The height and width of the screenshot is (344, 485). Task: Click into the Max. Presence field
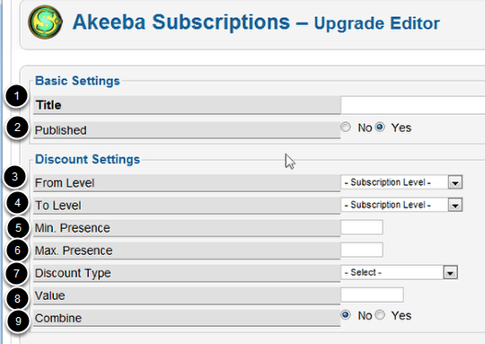(x=362, y=250)
